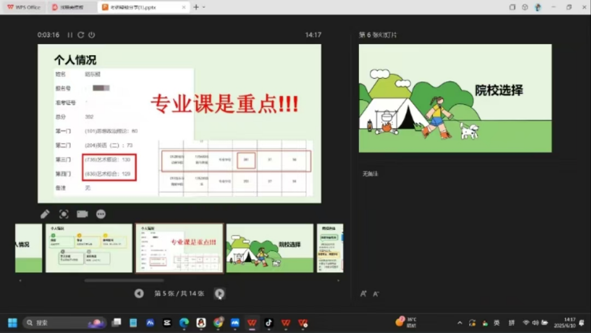Click the 第 5 张 / 共 14 张 counter

pos(179,293)
